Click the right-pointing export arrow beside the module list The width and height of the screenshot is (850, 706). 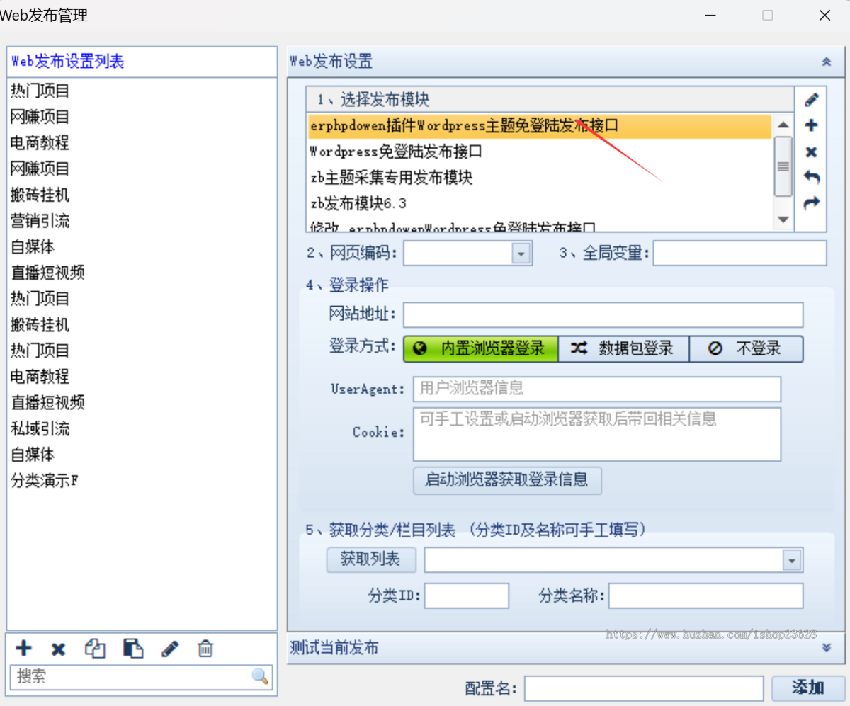[812, 203]
